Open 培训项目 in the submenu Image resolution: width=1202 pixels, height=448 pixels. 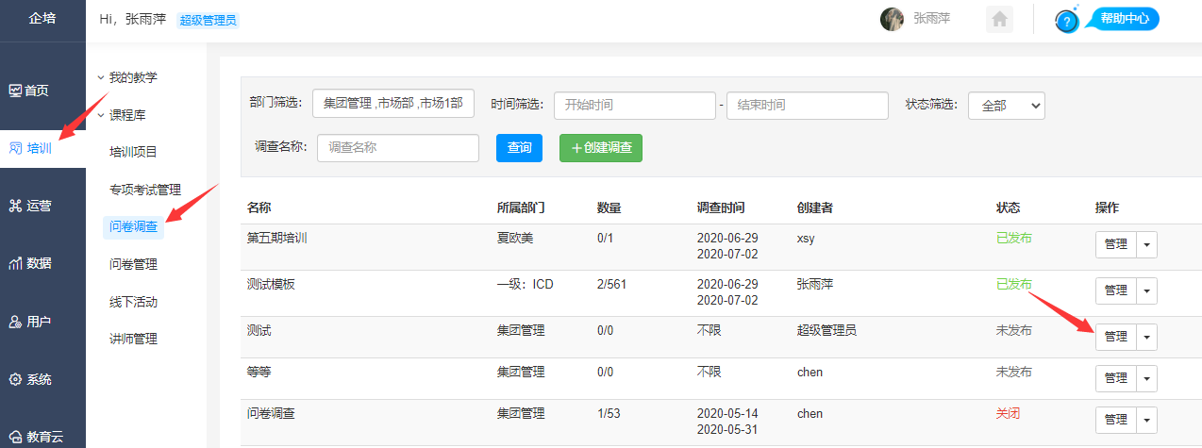(x=133, y=152)
